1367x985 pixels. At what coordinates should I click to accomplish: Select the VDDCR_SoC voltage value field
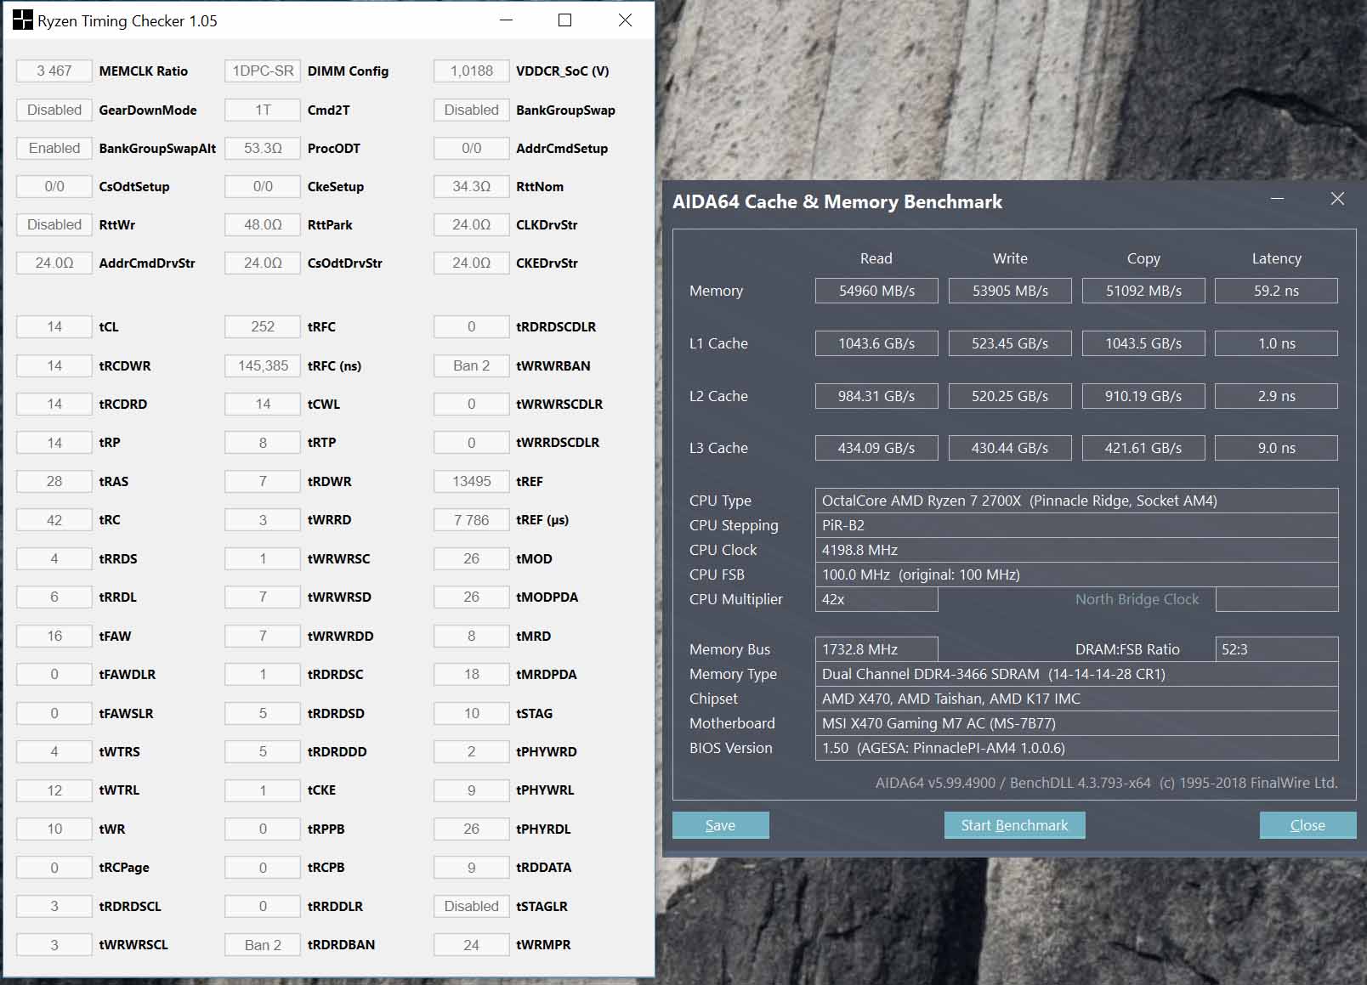(x=472, y=71)
